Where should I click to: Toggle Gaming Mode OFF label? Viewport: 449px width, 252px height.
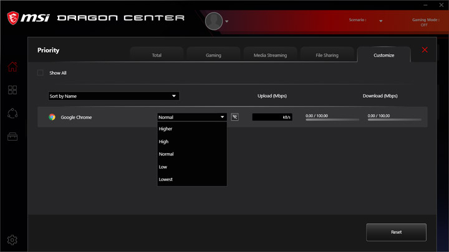point(425,22)
